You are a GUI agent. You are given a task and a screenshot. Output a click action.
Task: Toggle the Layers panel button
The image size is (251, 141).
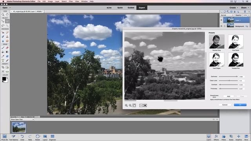tap(209, 137)
